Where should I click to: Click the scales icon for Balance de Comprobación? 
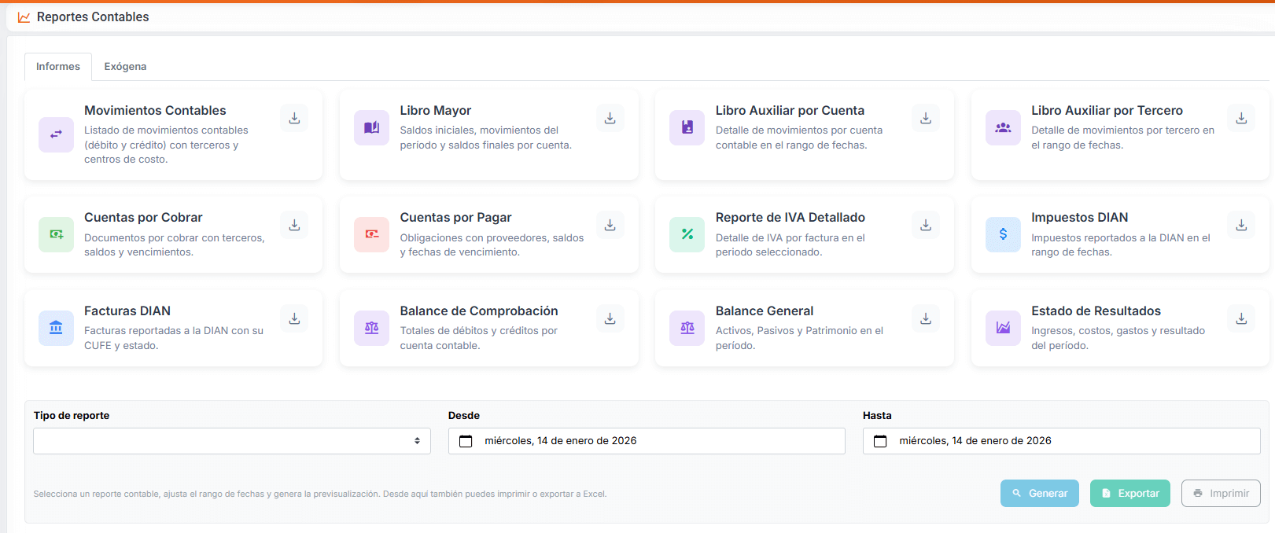pyautogui.click(x=371, y=328)
